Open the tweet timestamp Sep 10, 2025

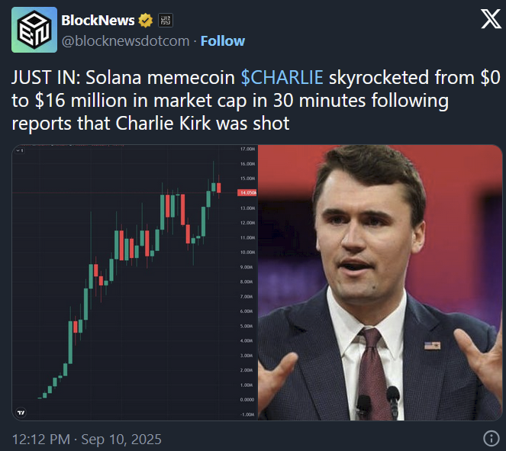pos(86,439)
